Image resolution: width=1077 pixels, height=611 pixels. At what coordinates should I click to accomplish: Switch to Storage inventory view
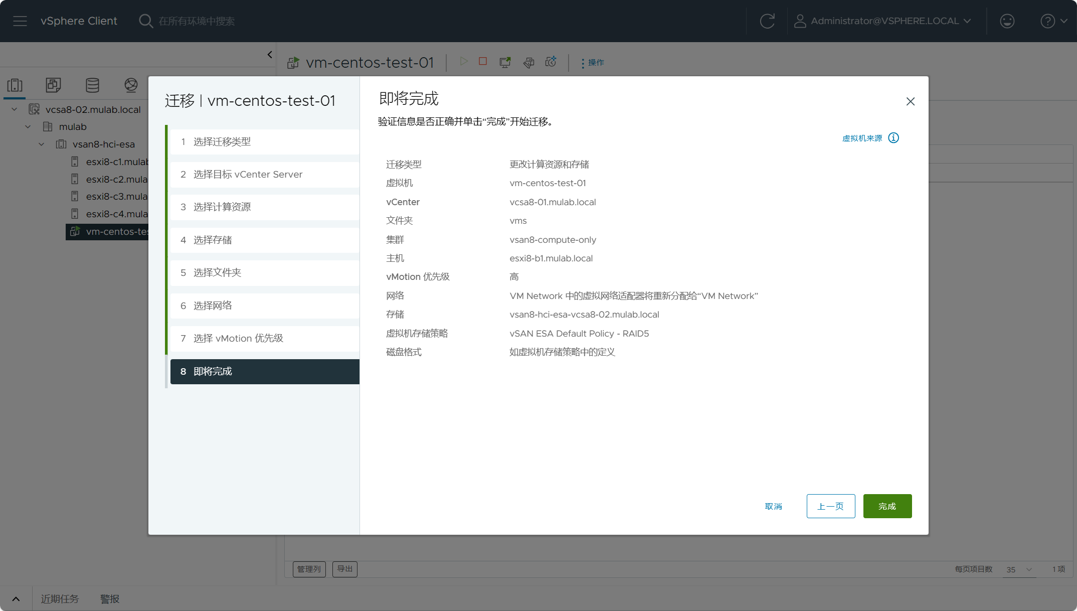click(92, 85)
